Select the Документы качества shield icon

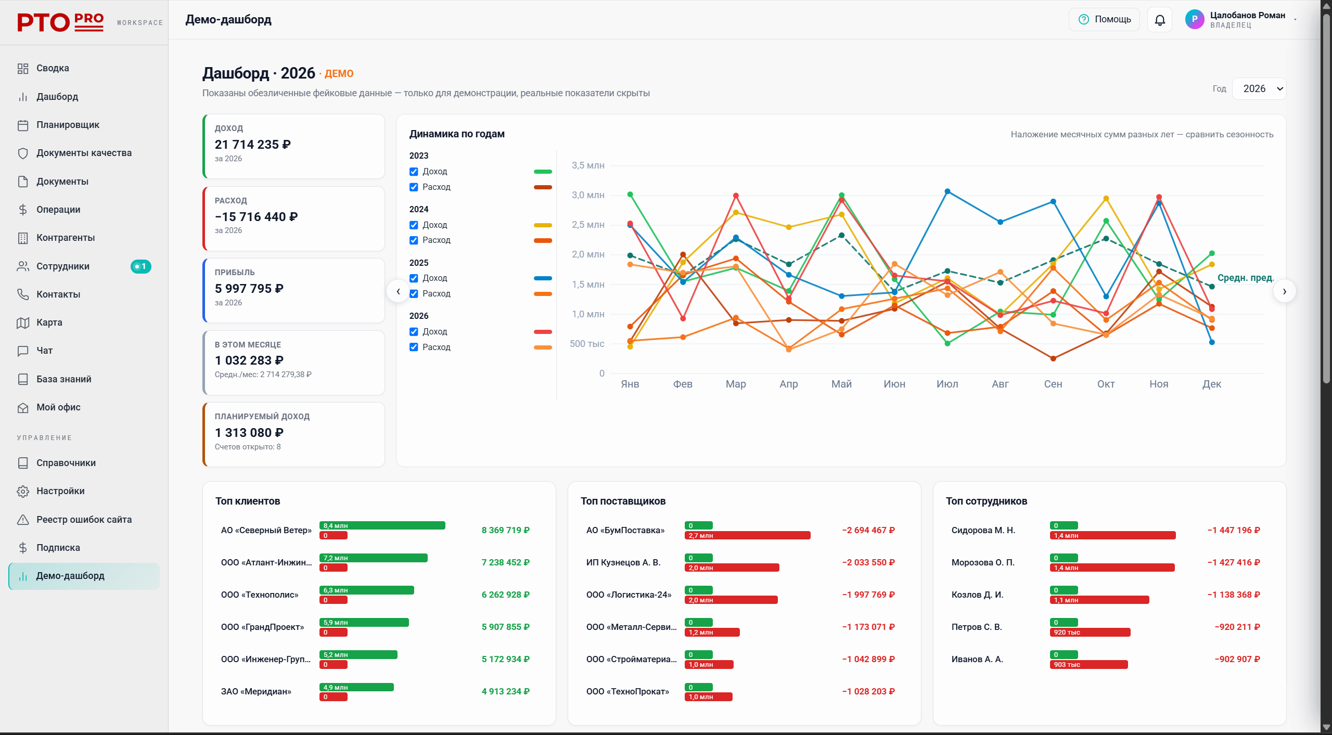point(23,153)
